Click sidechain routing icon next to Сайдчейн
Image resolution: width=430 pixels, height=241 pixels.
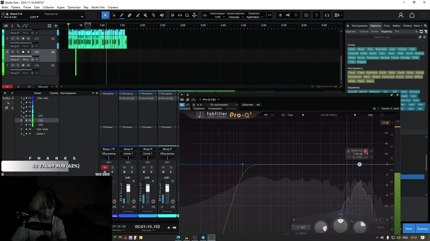pos(258,105)
